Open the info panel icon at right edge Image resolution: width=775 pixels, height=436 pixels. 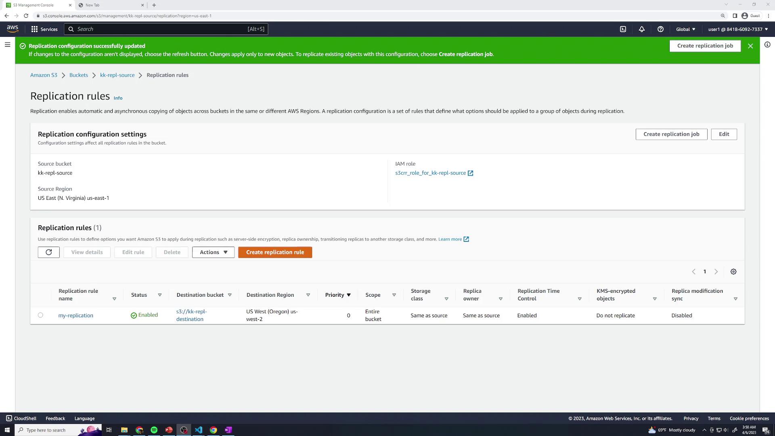(767, 45)
